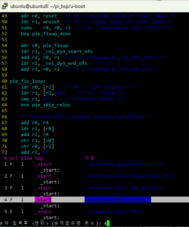This screenshot has height=227, width=189.
Task: Click path ./arch/arm/cpu/armv8/start.S
Action: [123, 164]
